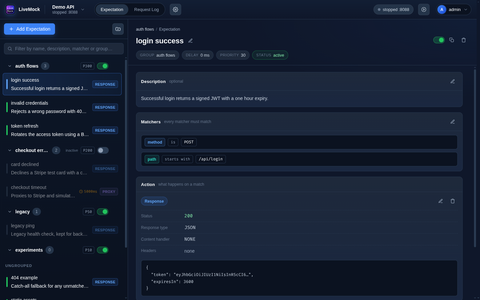Click the Add Expectation button
The height and width of the screenshot is (300, 480).
29,29
